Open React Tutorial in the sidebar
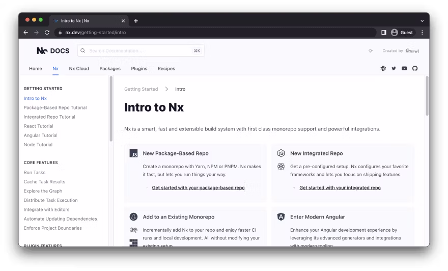 [38, 126]
